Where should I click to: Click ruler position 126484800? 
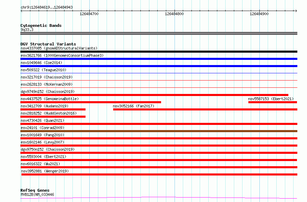click(174, 14)
